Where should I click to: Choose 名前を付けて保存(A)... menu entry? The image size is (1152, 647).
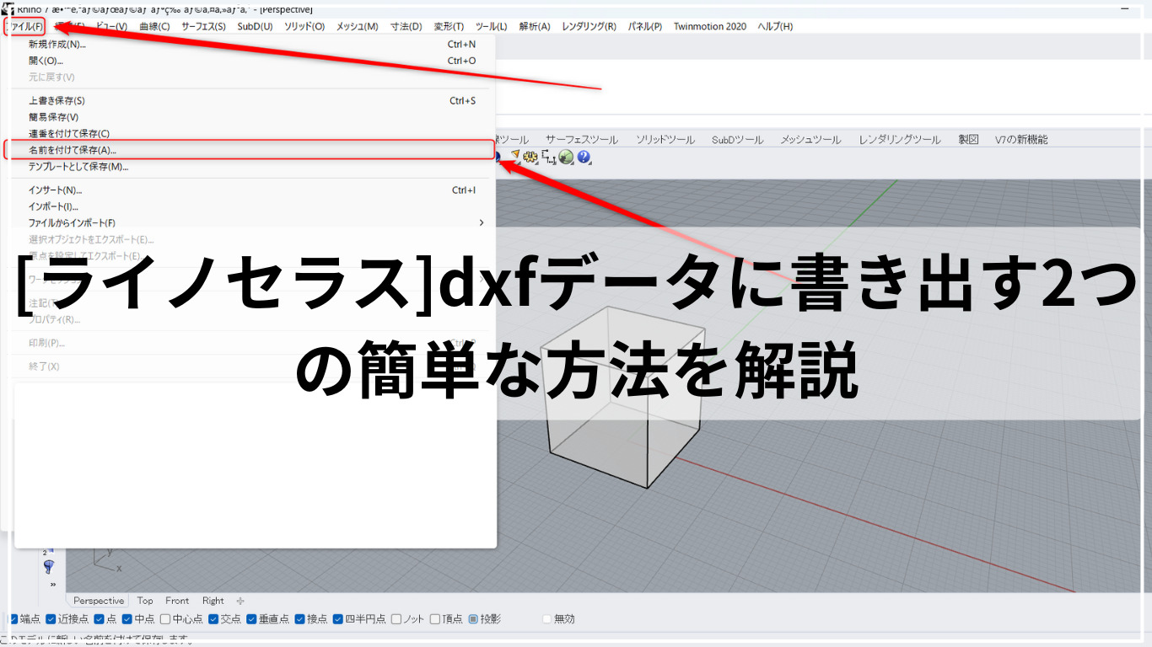point(250,150)
